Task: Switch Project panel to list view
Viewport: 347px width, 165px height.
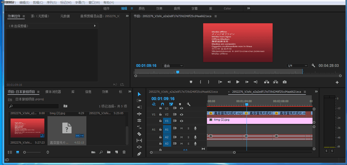Action: [x=10, y=152]
